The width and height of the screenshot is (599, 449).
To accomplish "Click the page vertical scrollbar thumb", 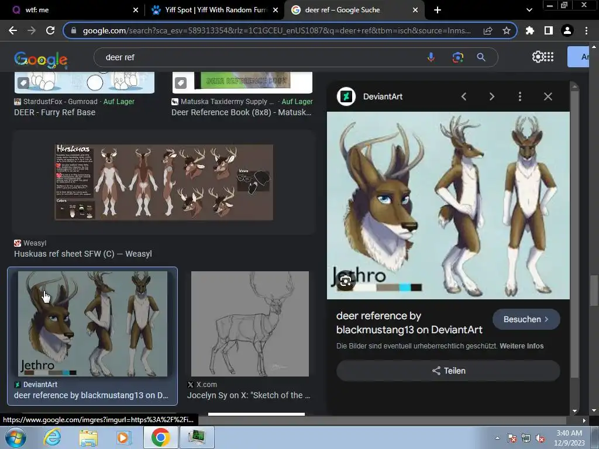I will pos(594,290).
